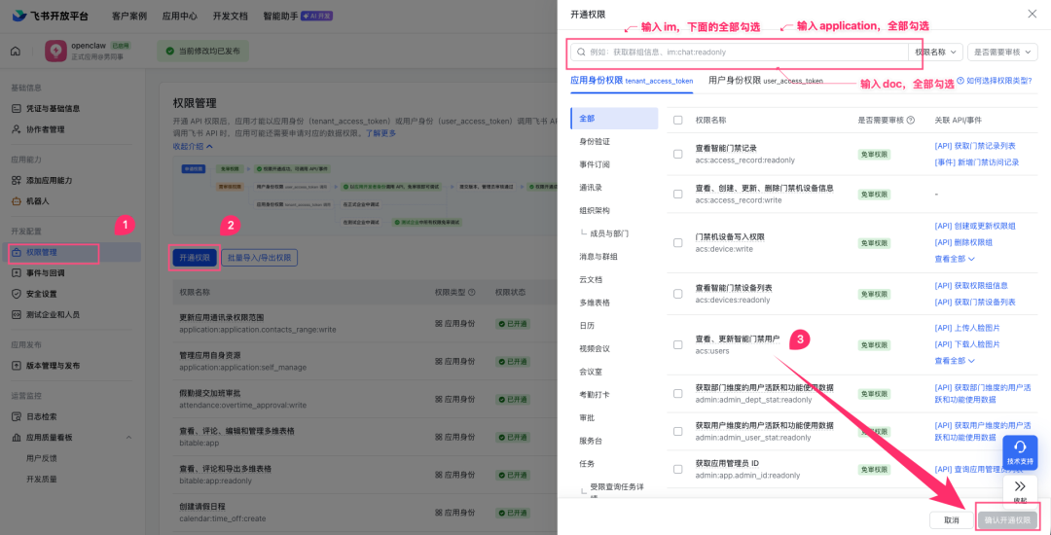Switch to the 用户身份权限 tab
Screen dimensions: 1051x535
(x=765, y=81)
